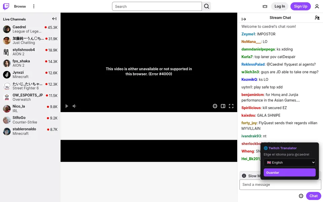Viewport: 323px width, 202px height.
Task: Open the Just Chatting 31.9K channel
Action: (x=30, y=41)
